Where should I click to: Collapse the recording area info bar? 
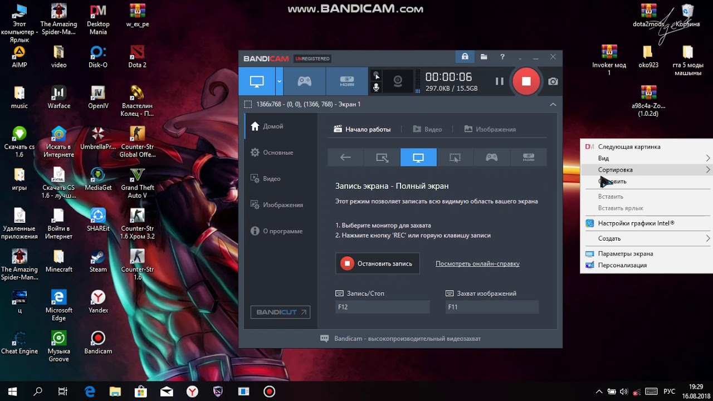(553, 104)
